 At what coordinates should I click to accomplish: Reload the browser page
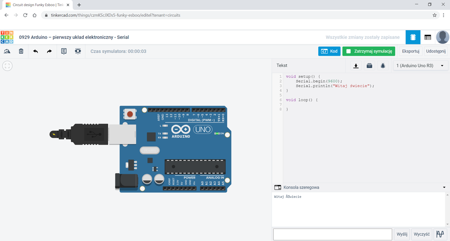coord(25,15)
